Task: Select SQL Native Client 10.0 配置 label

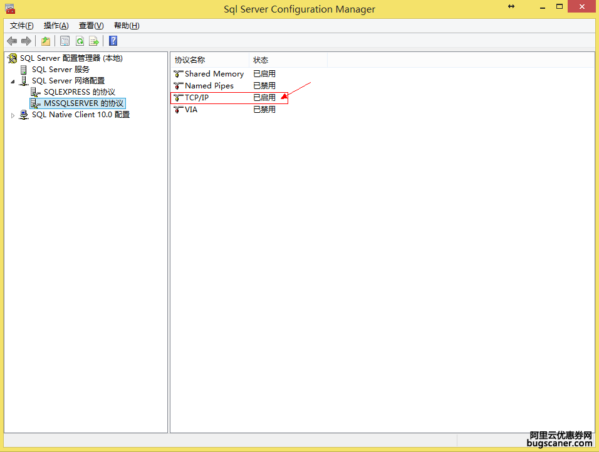Action: 81,115
